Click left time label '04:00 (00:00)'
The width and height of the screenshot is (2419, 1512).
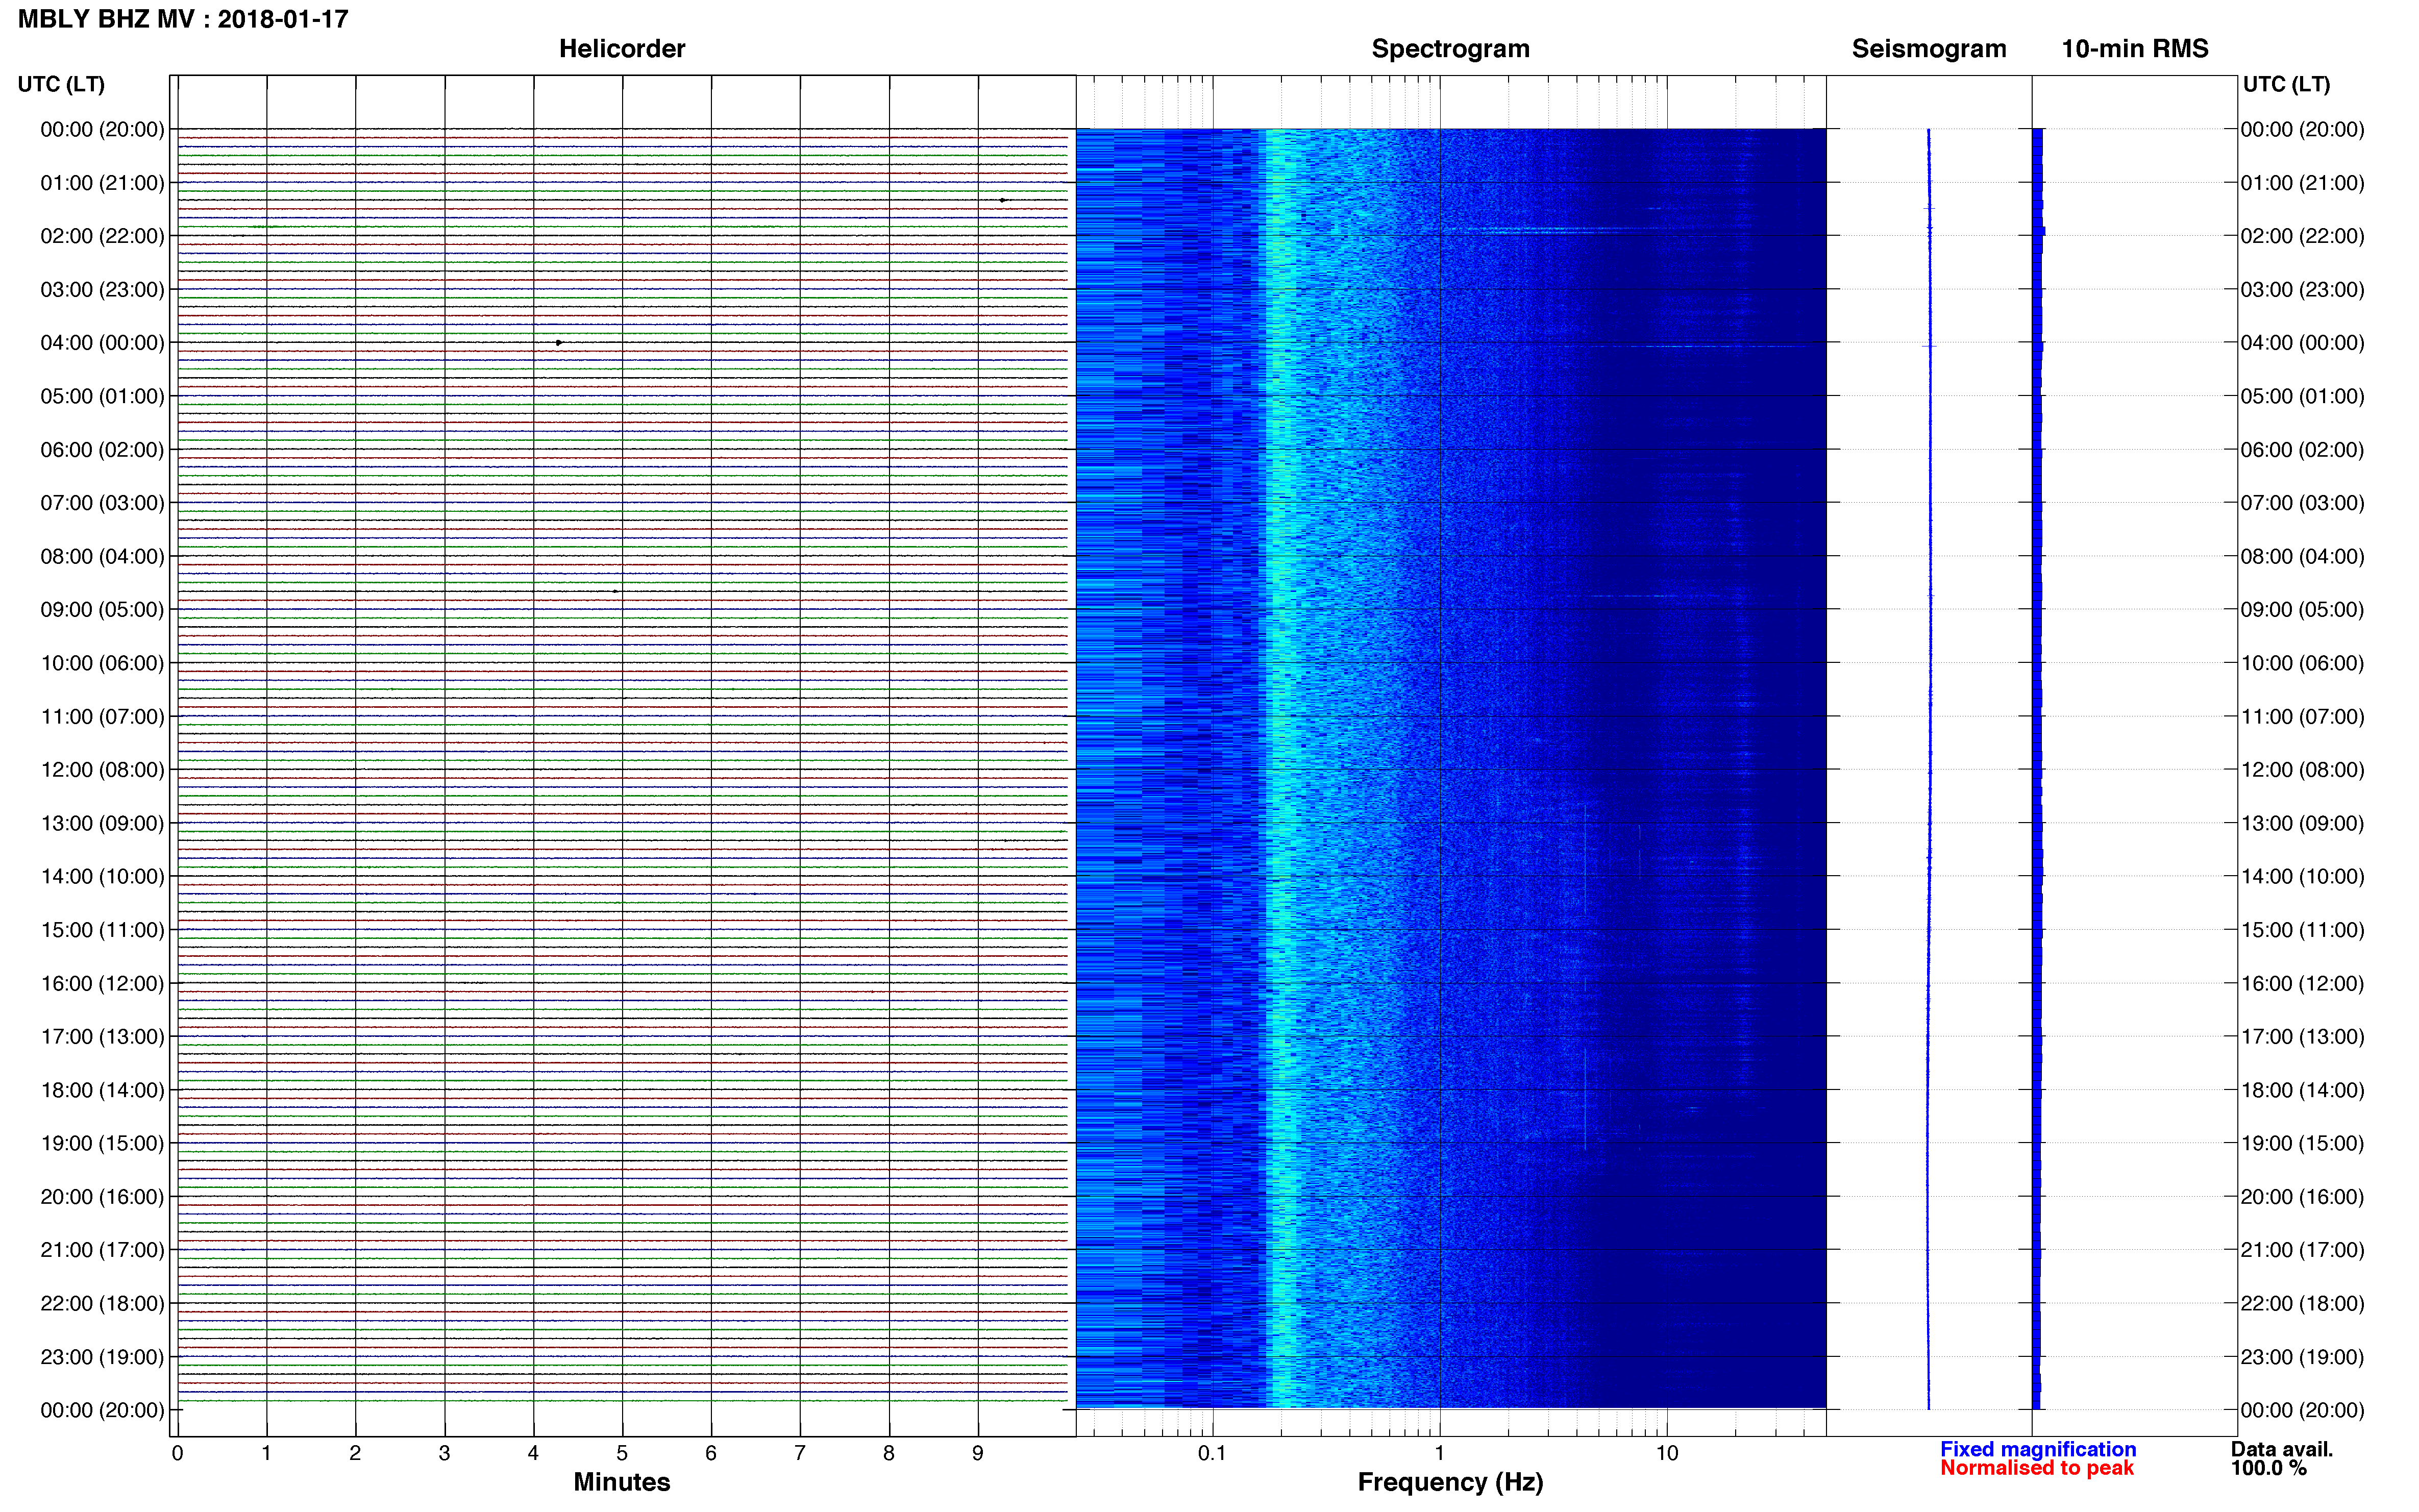[x=102, y=343]
